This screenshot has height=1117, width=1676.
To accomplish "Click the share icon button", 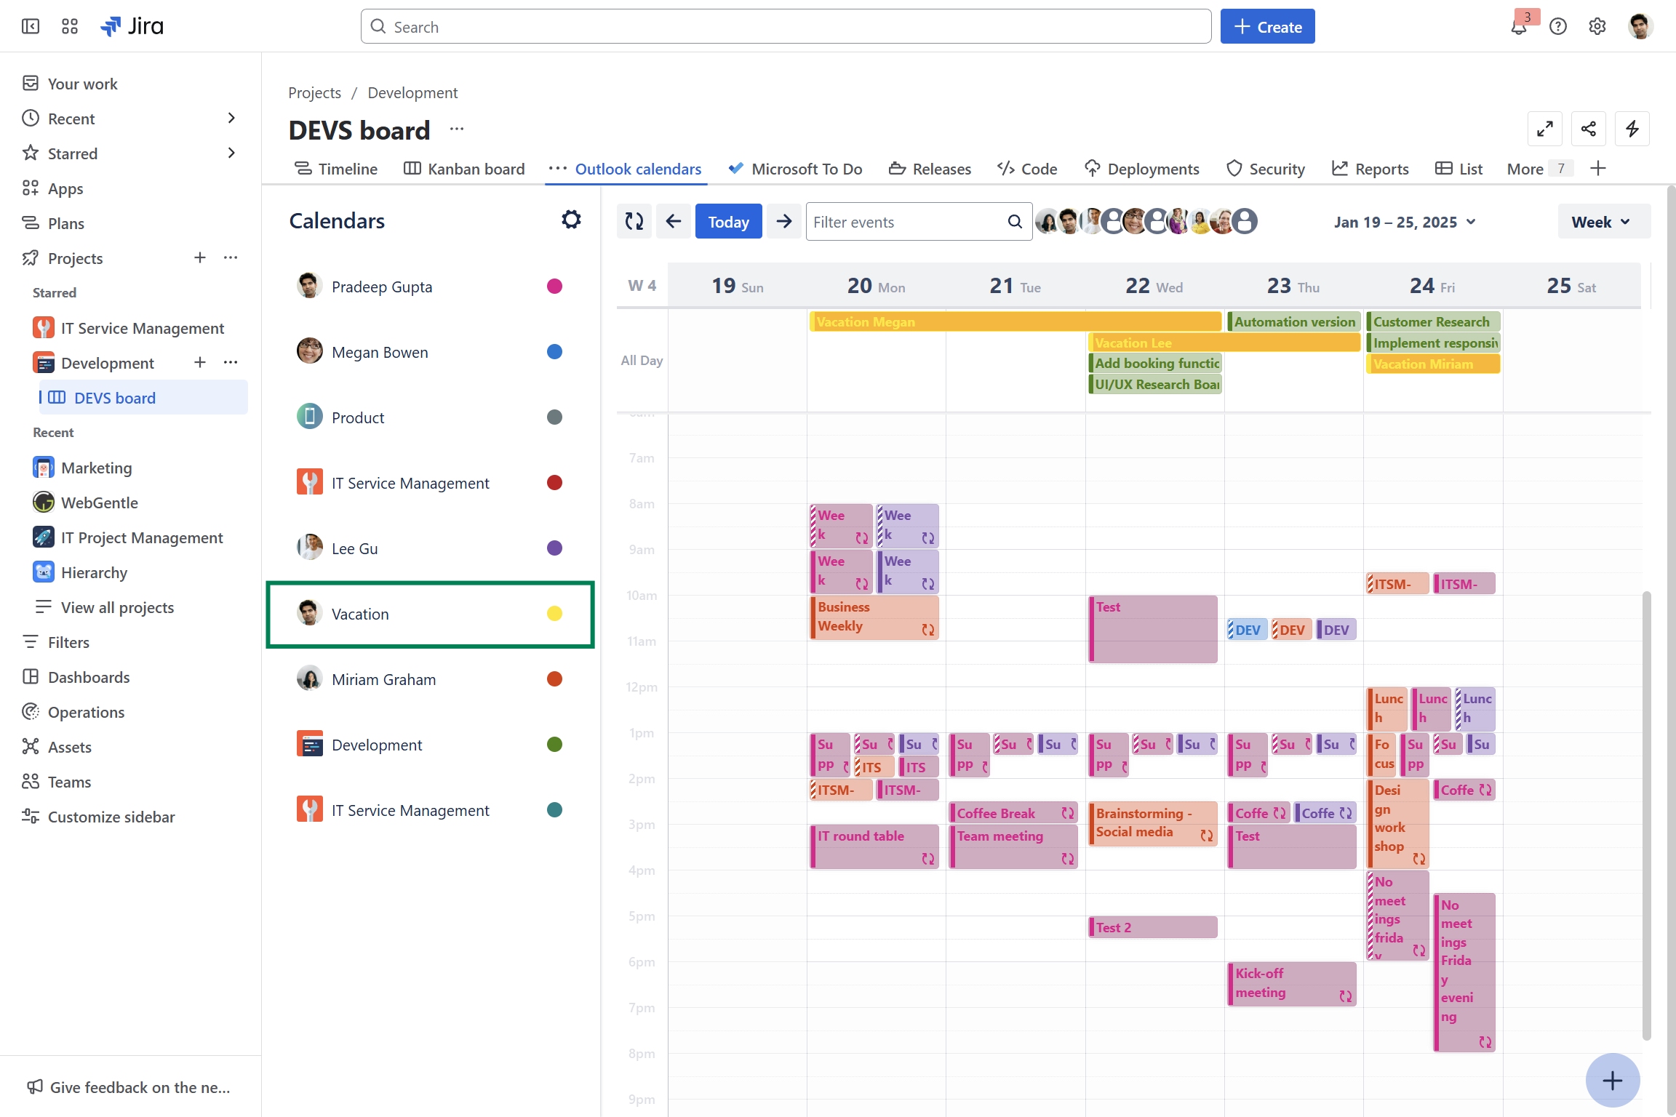I will [x=1588, y=129].
